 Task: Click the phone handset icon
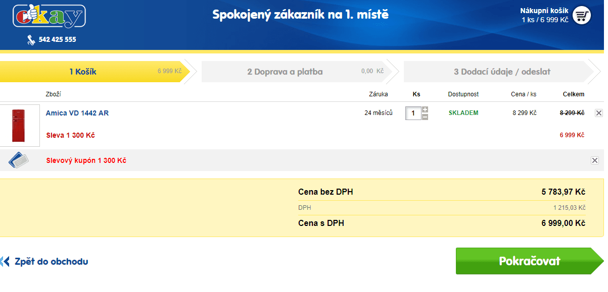tap(31, 39)
